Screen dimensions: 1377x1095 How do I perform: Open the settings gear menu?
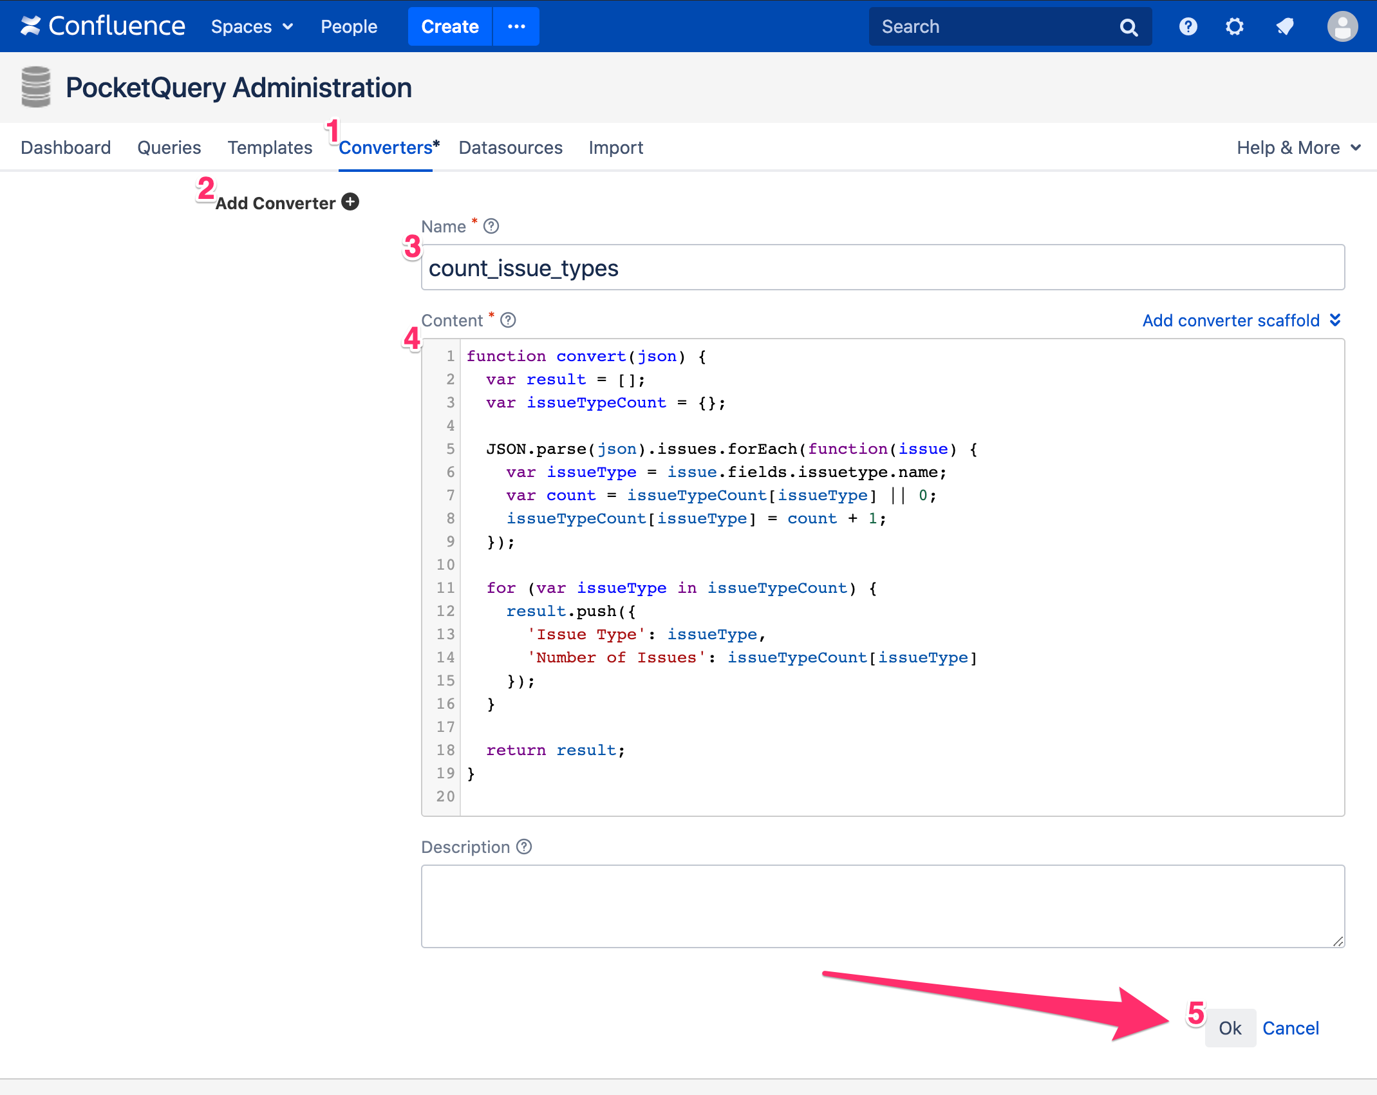[1235, 26]
